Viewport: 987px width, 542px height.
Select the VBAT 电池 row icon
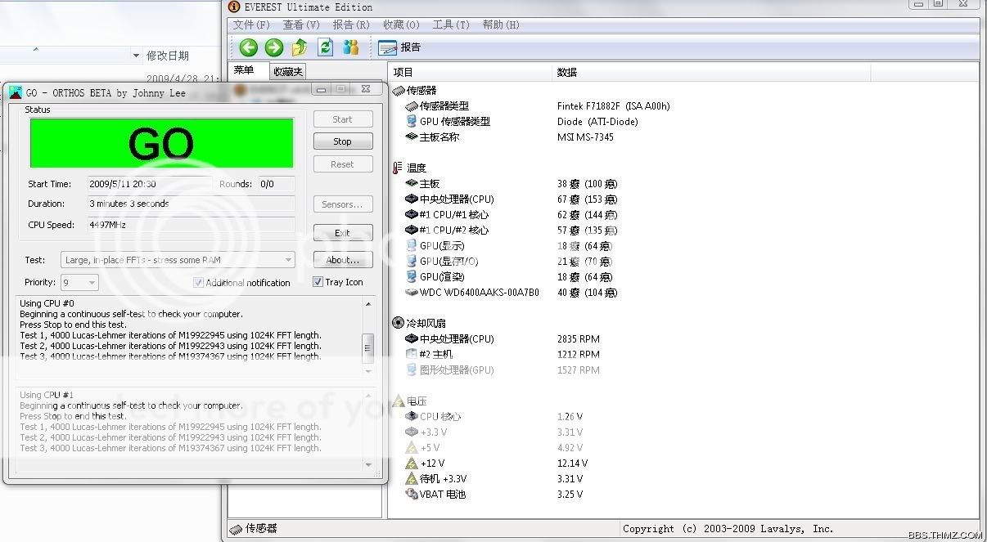coord(412,494)
